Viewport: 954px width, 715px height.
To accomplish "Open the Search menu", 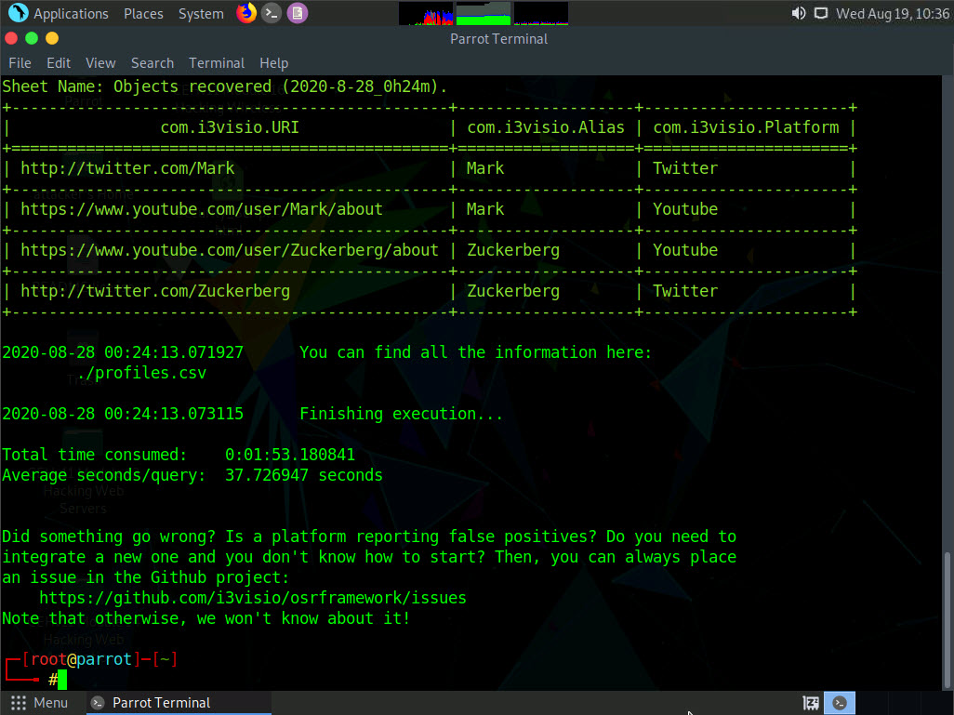I will coord(152,63).
